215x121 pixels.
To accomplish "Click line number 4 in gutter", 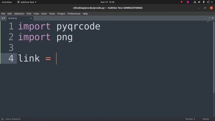I will [11, 58].
